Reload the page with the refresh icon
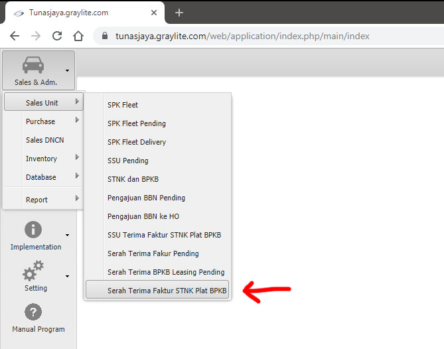 pyautogui.click(x=57, y=36)
